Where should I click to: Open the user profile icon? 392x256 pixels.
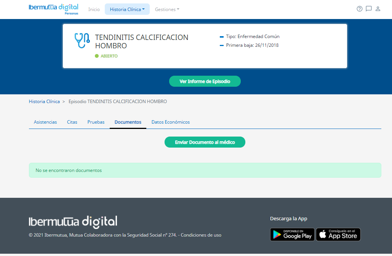click(378, 9)
